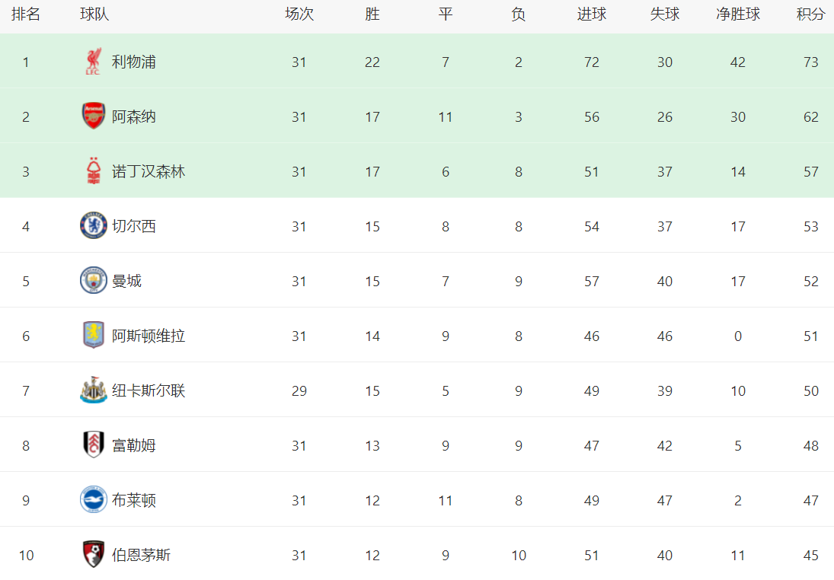Click the Bournemouth club crest
The image size is (834, 580).
pos(94,554)
